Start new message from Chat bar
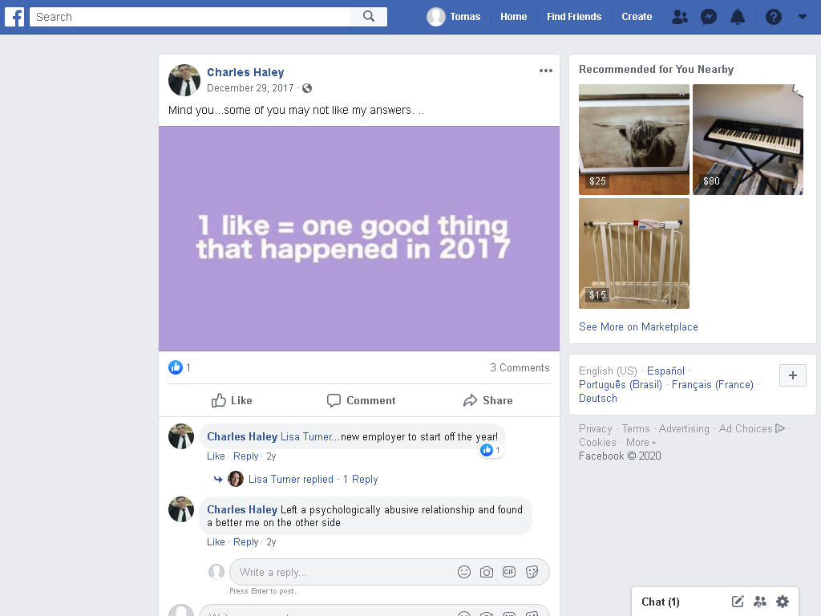The height and width of the screenshot is (616, 821). tap(738, 602)
